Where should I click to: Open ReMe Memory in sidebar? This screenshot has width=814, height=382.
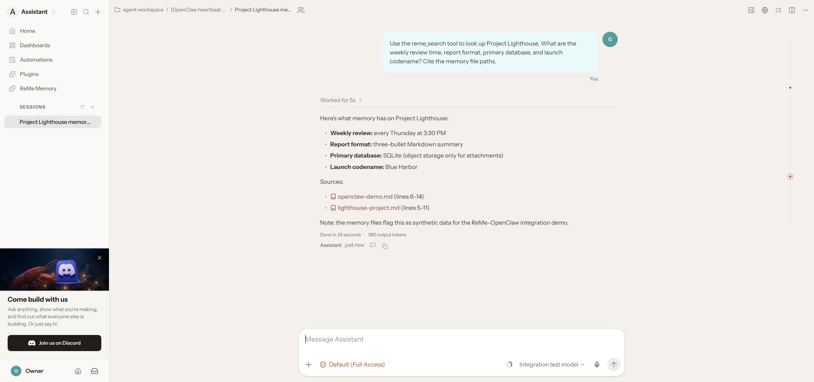[54, 89]
